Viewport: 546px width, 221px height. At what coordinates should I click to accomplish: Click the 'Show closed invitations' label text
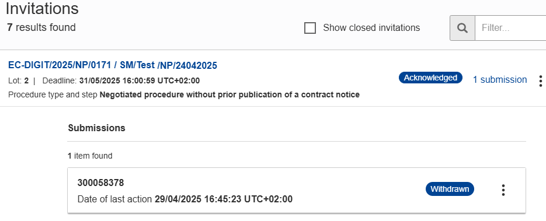pos(371,28)
